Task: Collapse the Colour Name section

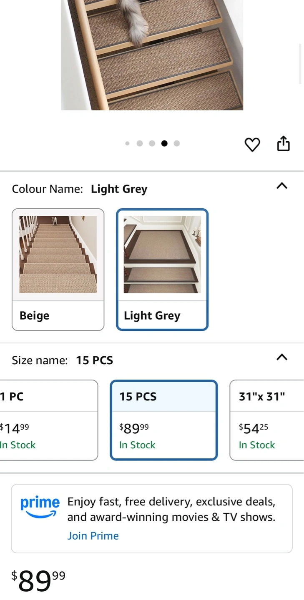Action: (x=282, y=186)
